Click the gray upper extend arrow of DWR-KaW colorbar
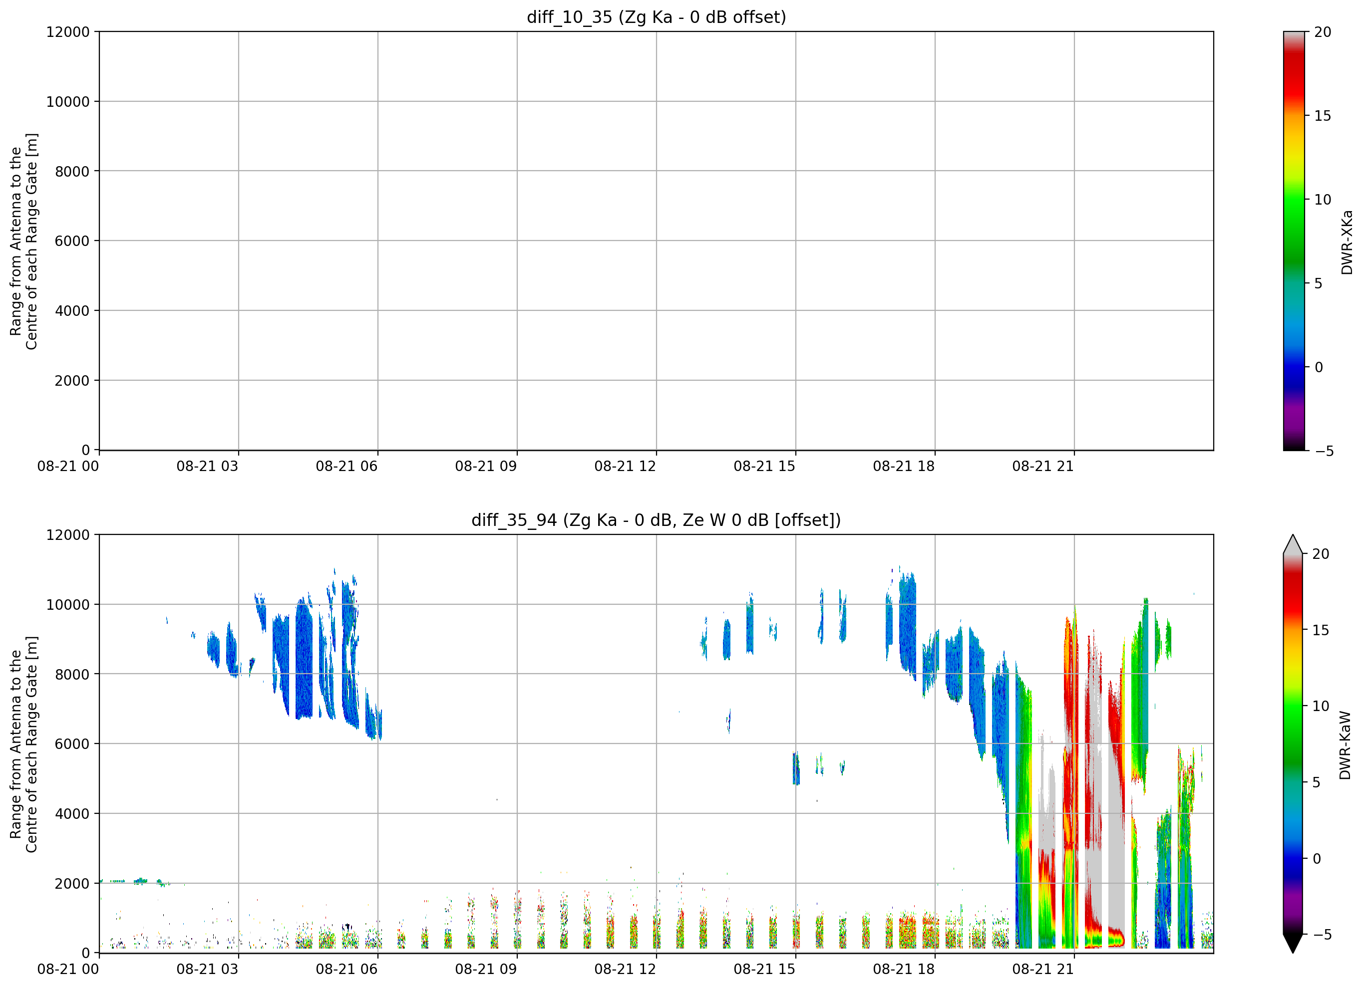The width and height of the screenshot is (1364, 987). (1293, 544)
